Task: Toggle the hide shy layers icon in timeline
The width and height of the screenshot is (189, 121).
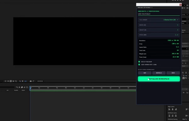Action: 19,87
